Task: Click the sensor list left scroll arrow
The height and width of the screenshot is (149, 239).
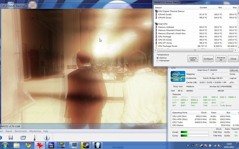Action: click(x=156, y=50)
